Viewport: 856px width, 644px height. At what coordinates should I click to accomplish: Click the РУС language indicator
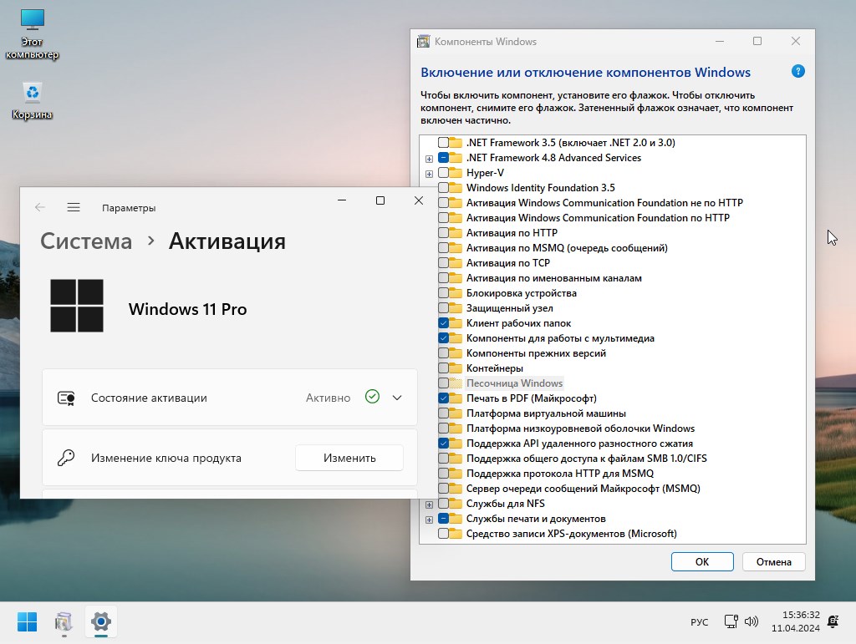point(700,622)
